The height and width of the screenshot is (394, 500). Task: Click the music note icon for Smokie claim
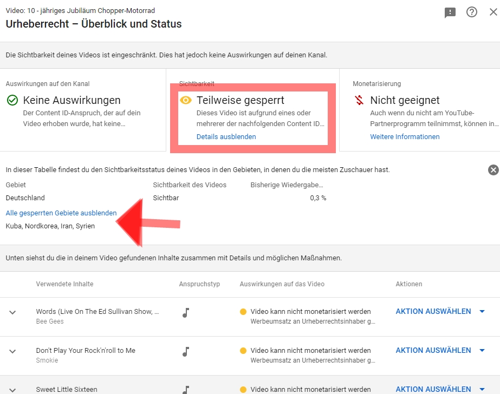tap(186, 351)
